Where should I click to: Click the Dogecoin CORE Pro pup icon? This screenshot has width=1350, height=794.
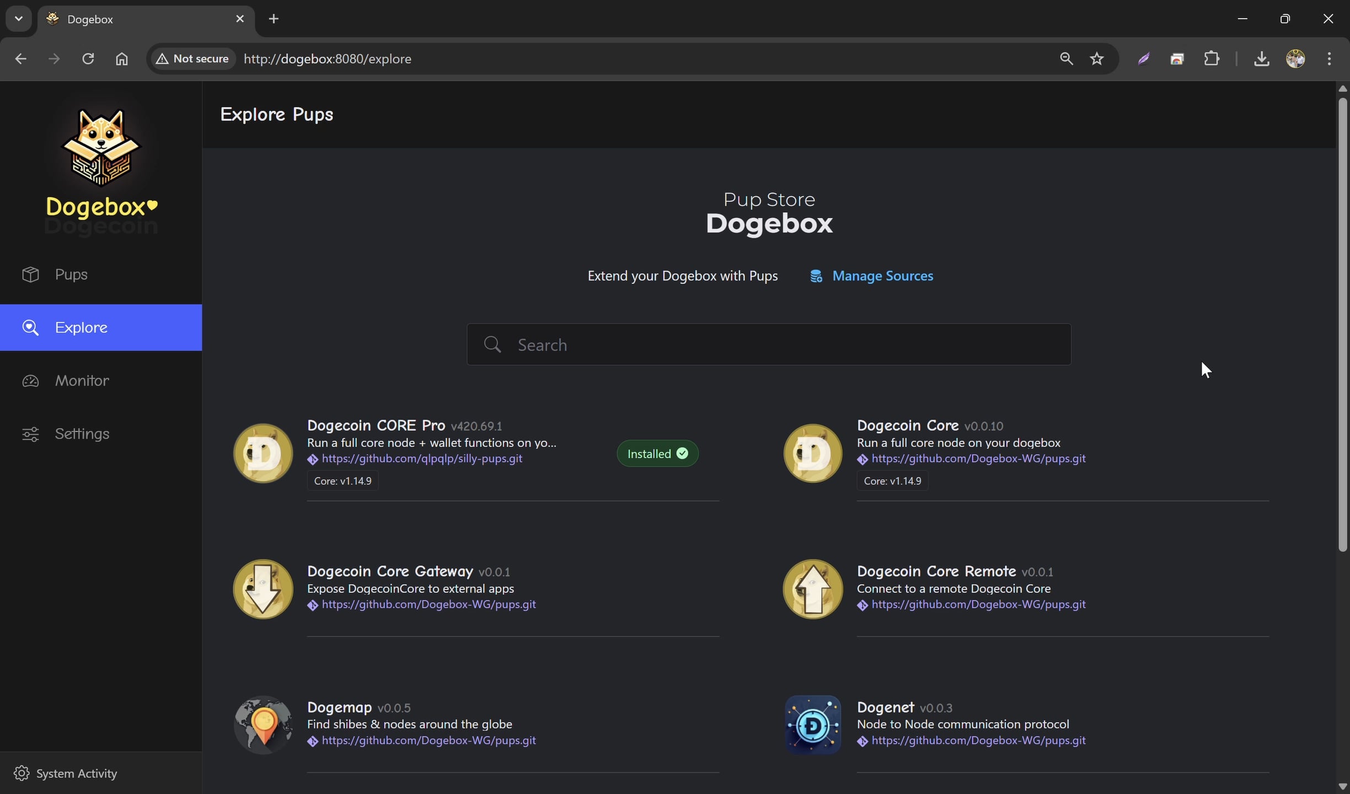pyautogui.click(x=263, y=453)
